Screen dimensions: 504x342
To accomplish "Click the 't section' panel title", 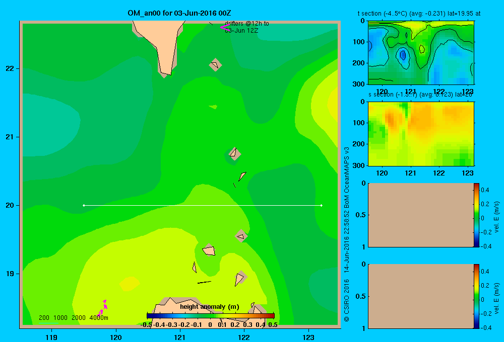I will coord(419,14).
